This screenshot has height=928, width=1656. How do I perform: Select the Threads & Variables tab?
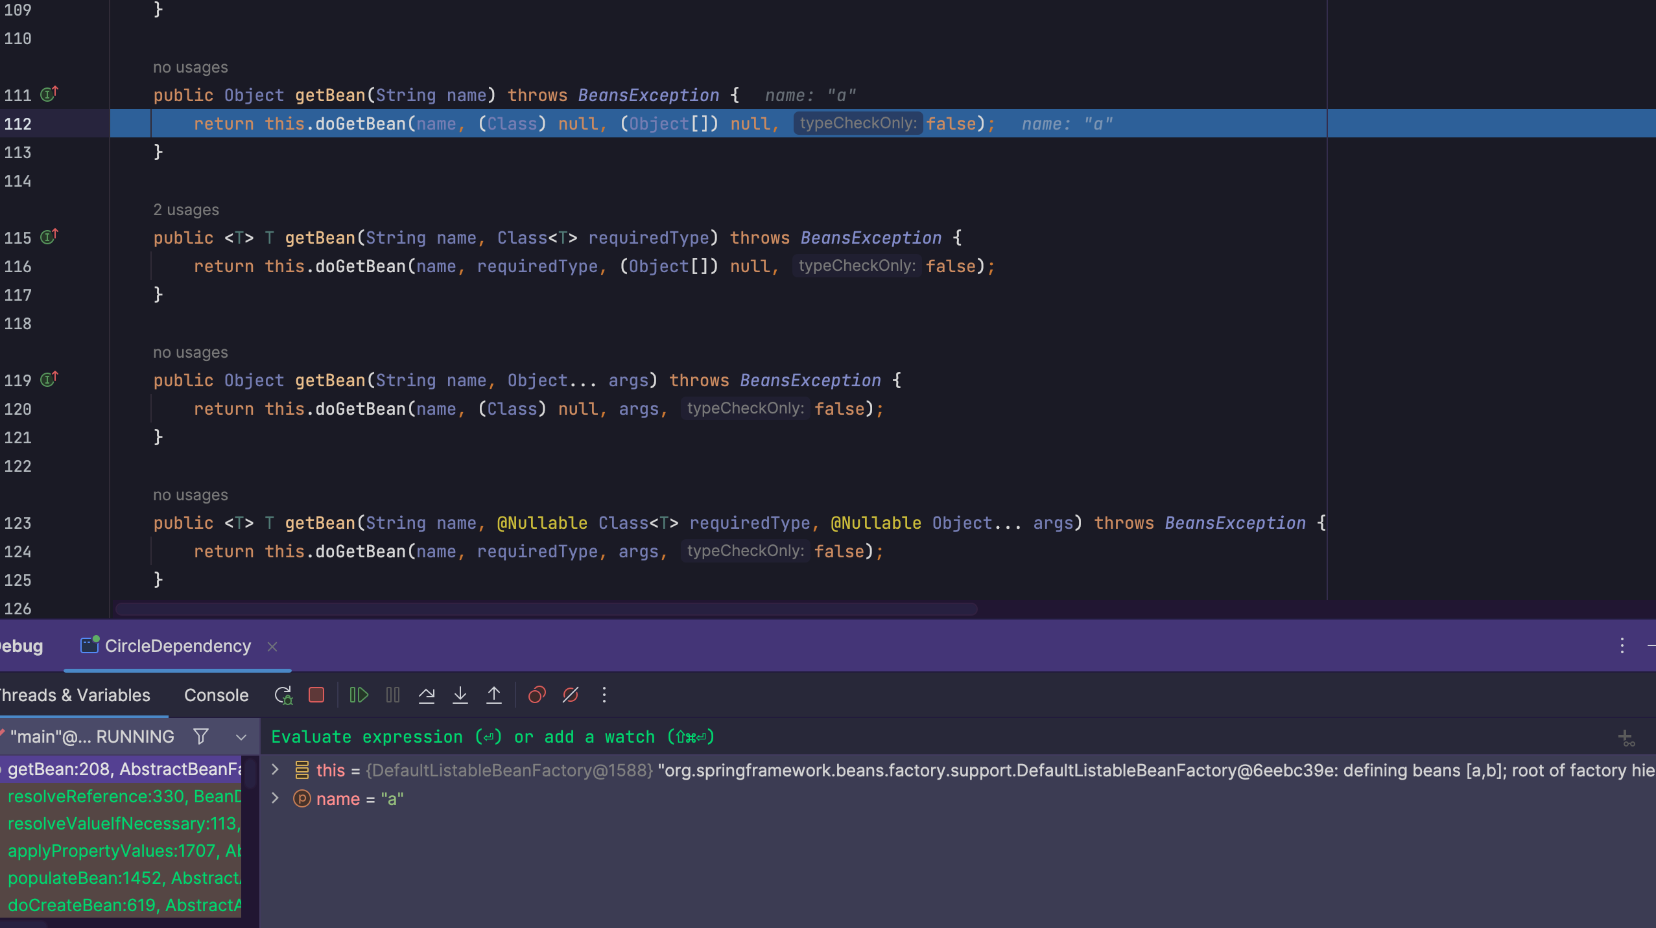pos(75,695)
